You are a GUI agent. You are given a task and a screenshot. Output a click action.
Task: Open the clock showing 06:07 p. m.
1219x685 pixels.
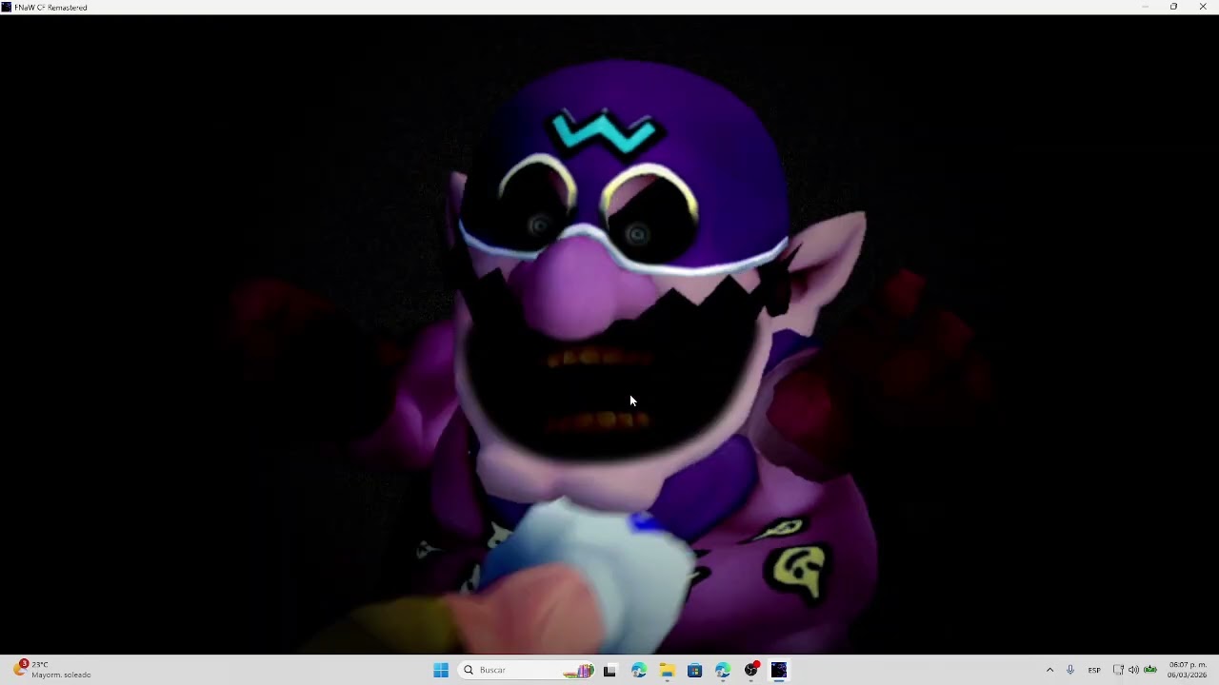[1188, 670]
